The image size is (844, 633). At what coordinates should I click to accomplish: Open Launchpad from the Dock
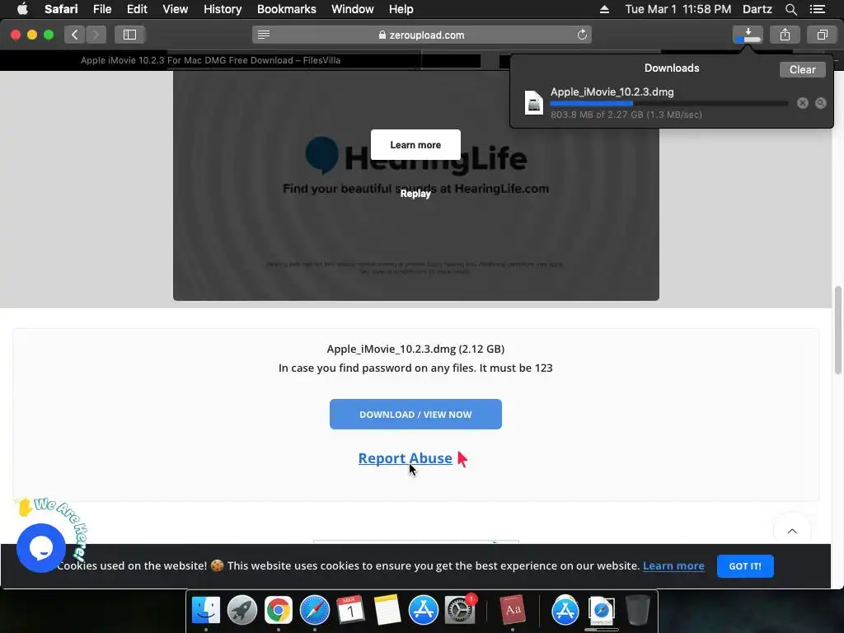click(241, 611)
